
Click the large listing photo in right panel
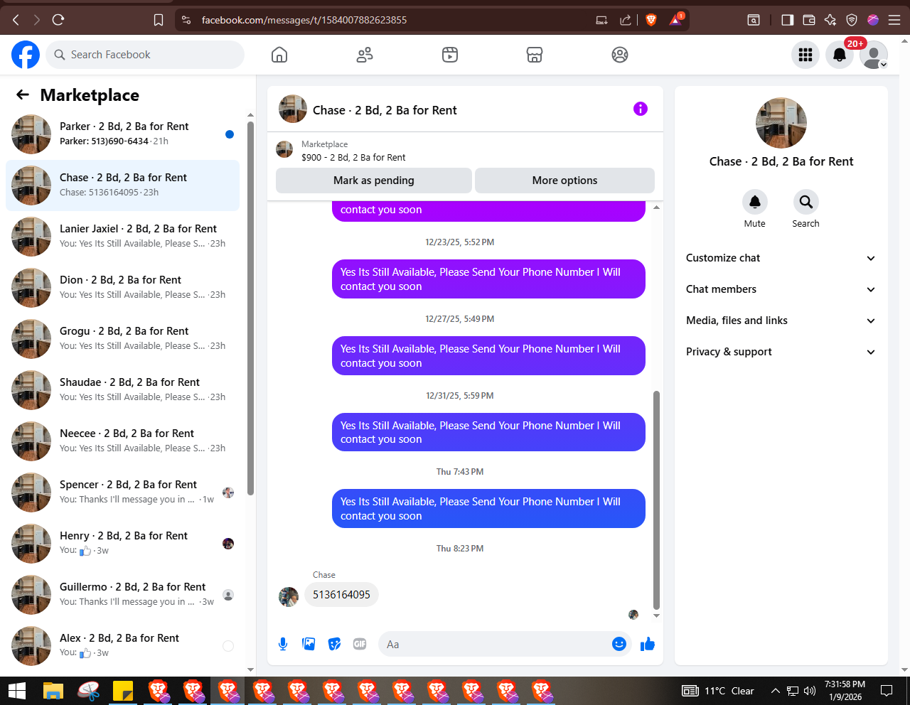tap(781, 123)
